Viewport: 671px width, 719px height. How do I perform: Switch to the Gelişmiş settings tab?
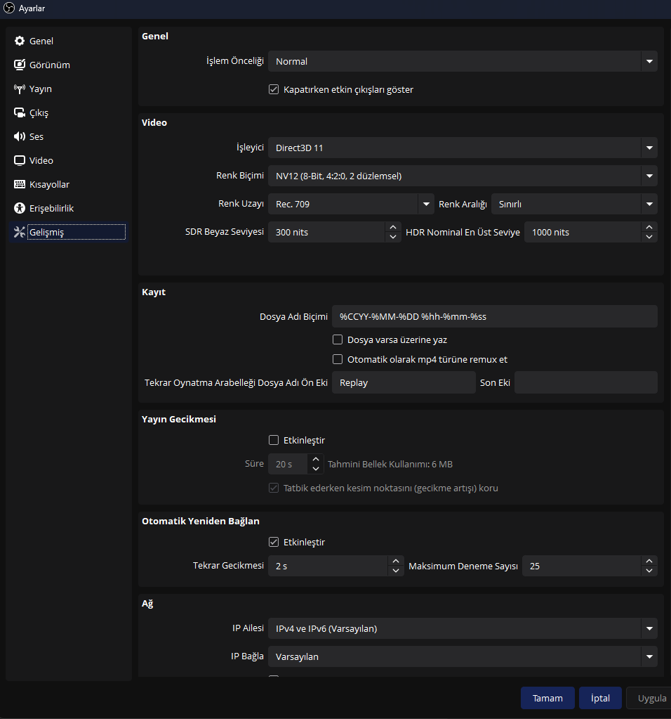point(47,233)
